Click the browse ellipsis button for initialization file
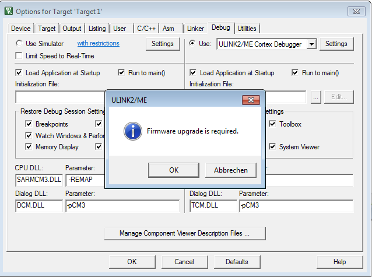This screenshot has height=277, width=372. (x=316, y=97)
